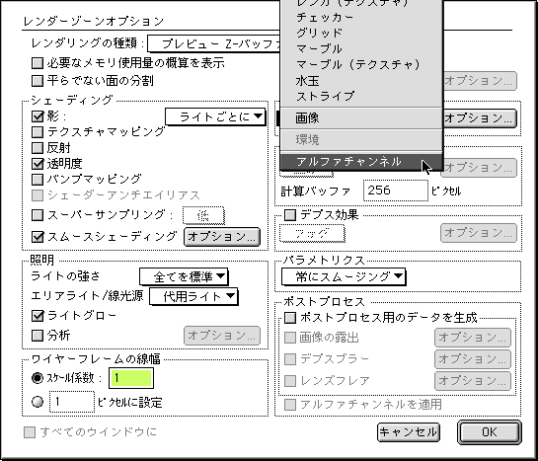Disable the 透明度 checkbox
This screenshot has width=538, height=461.
38,164
